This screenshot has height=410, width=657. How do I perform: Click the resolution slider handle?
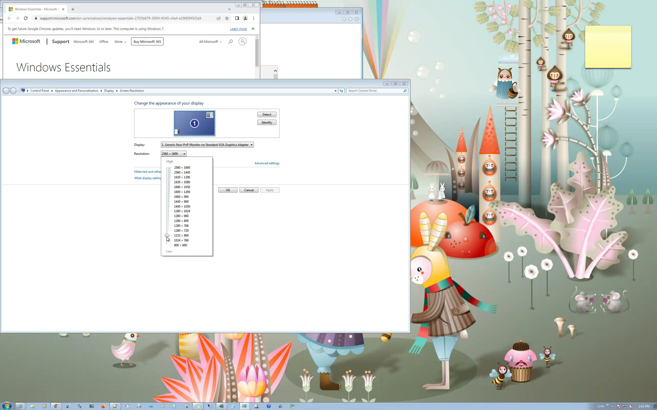pos(167,235)
